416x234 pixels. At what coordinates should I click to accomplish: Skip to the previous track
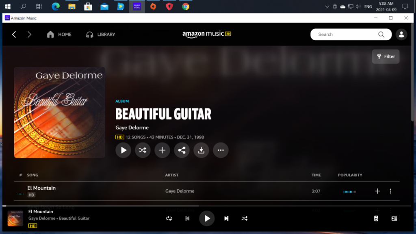click(187, 218)
